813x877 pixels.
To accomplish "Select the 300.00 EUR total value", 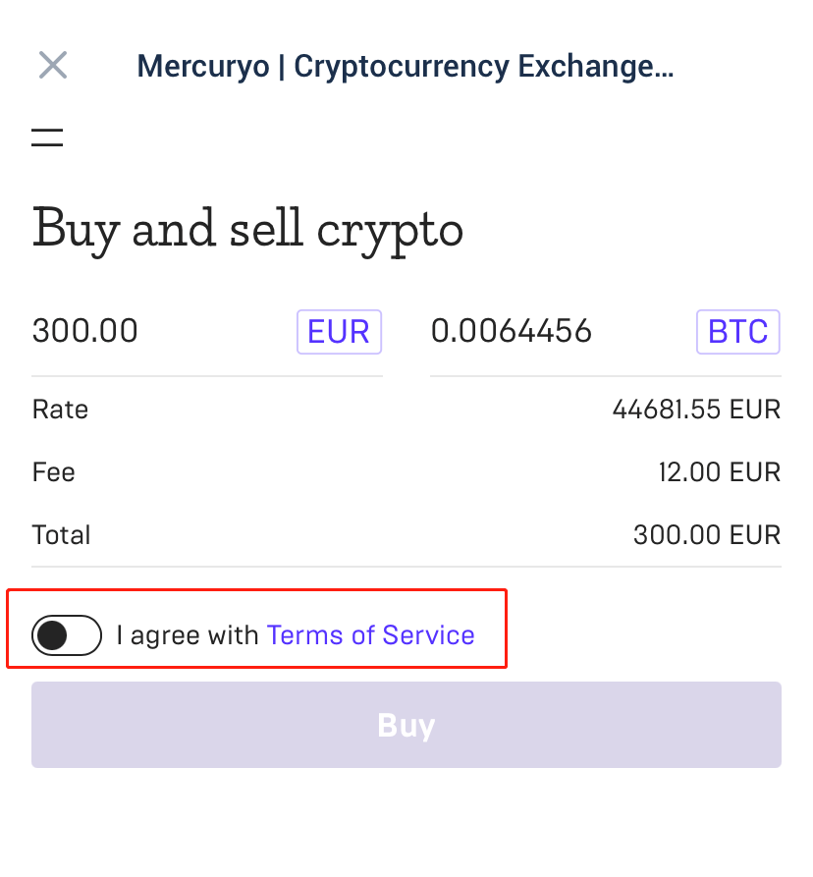I will pyautogui.click(x=707, y=535).
